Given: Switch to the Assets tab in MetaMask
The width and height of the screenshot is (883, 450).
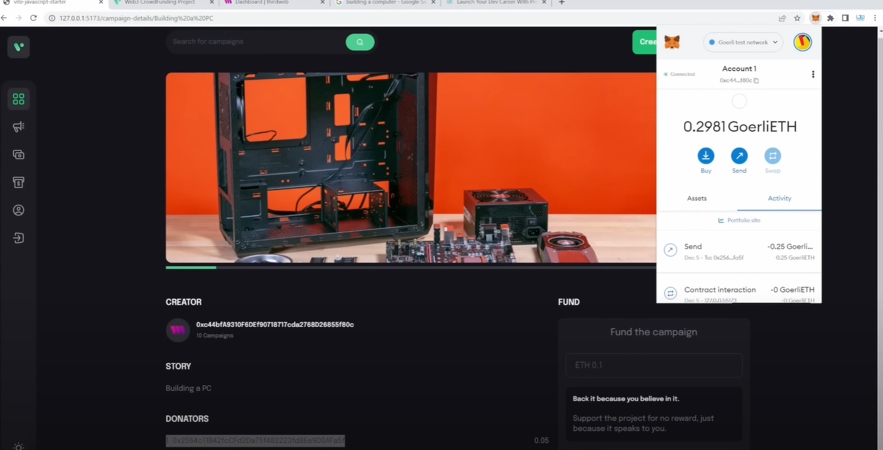Looking at the screenshot, I should 696,198.
